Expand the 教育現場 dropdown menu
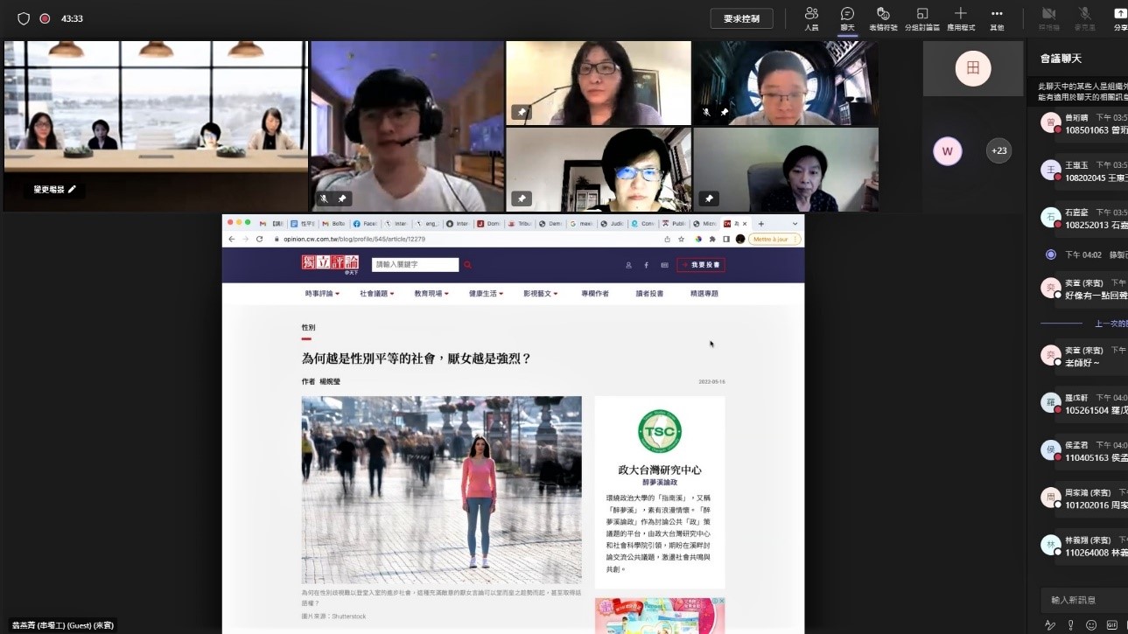The width and height of the screenshot is (1128, 634). 431,294
